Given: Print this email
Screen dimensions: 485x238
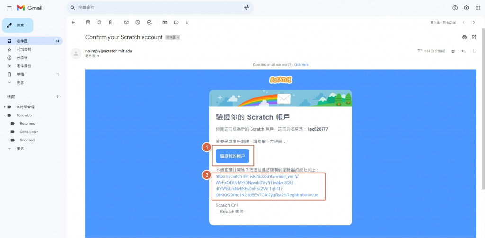Looking at the screenshot, I should click(464, 37).
